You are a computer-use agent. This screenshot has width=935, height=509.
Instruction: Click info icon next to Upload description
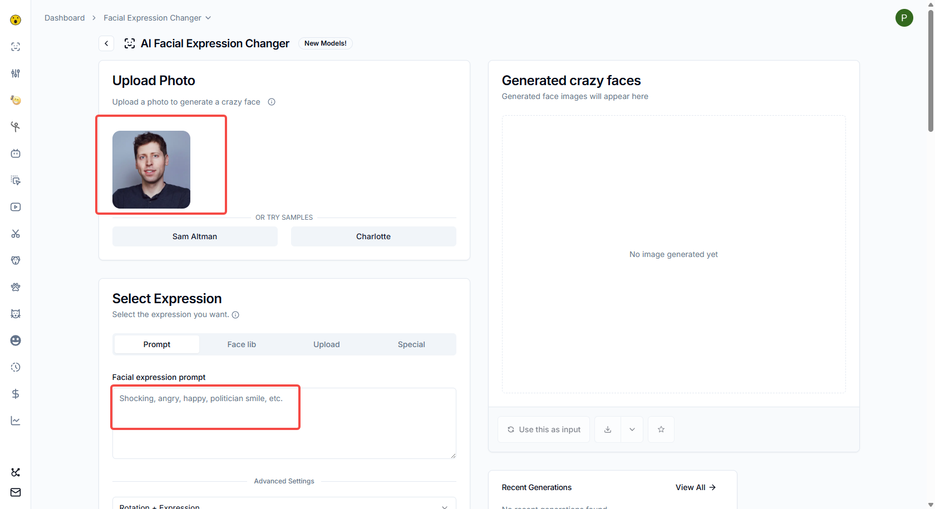pyautogui.click(x=272, y=102)
